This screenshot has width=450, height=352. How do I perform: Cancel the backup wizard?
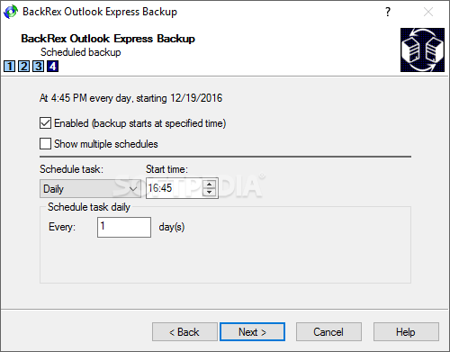click(x=328, y=332)
